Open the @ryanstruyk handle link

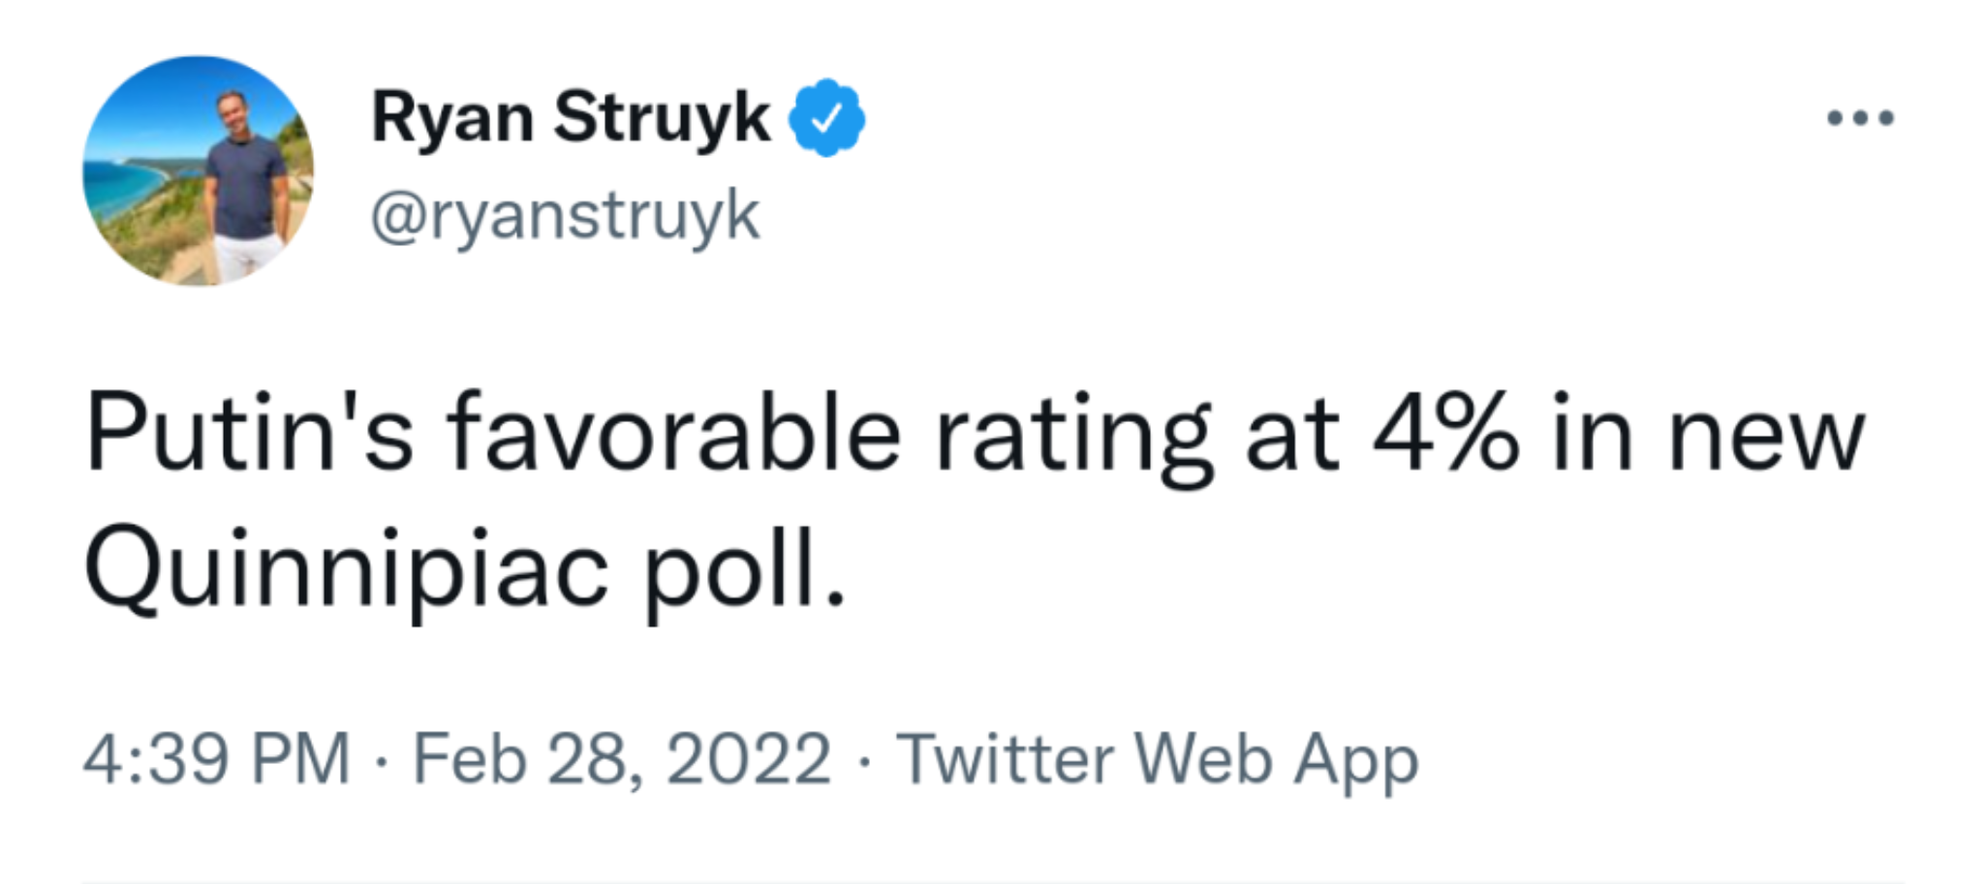[x=565, y=216]
